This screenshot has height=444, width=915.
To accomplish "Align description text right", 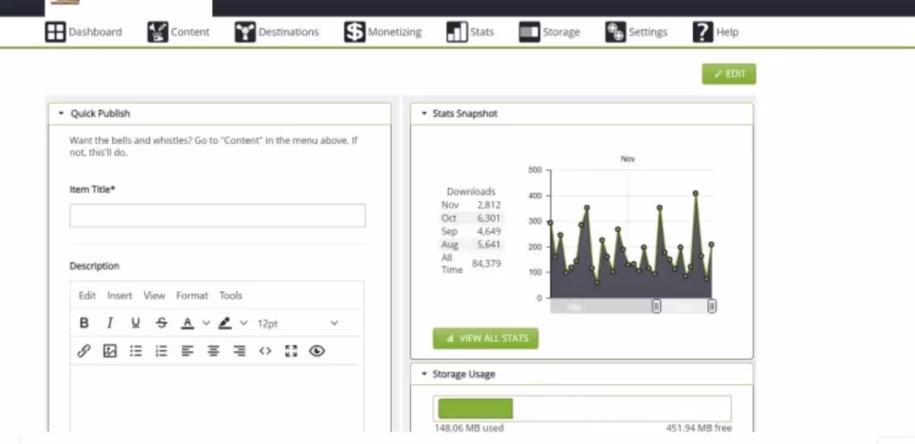I will 240,351.
